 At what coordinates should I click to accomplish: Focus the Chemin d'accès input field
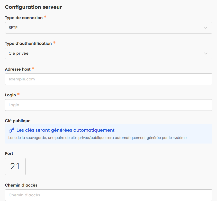[109, 195]
